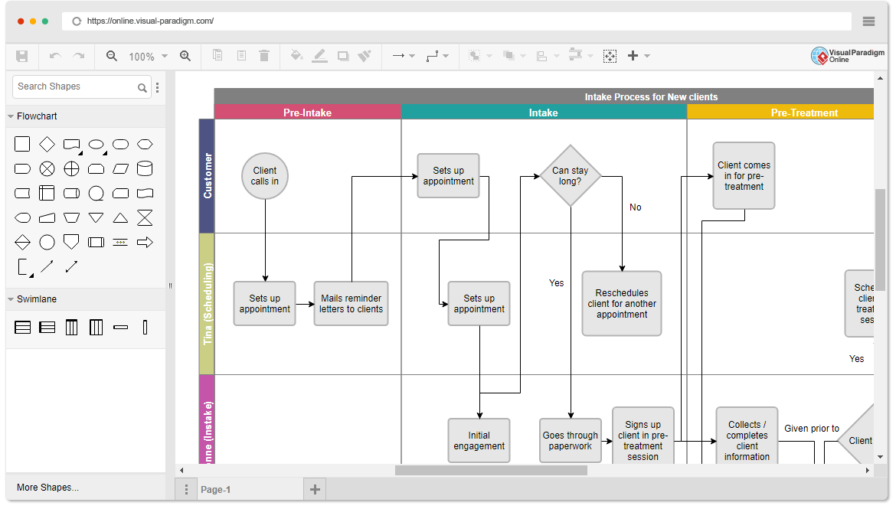The image size is (896, 509).
Task: Select the parallelogram Data shape
Action: pos(120,168)
